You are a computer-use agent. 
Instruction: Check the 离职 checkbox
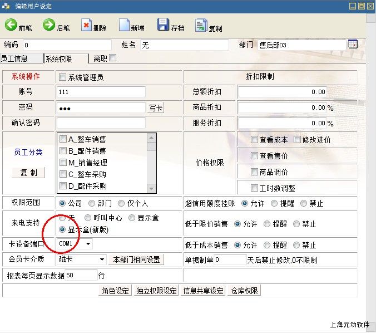coord(113,57)
